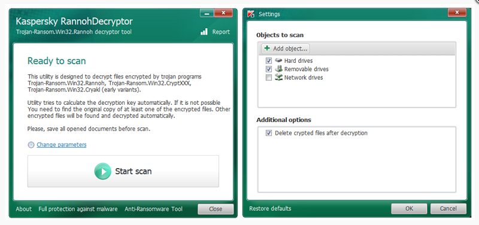Click the Removable drives icon
Screen dimensions: 479x225
278,69
